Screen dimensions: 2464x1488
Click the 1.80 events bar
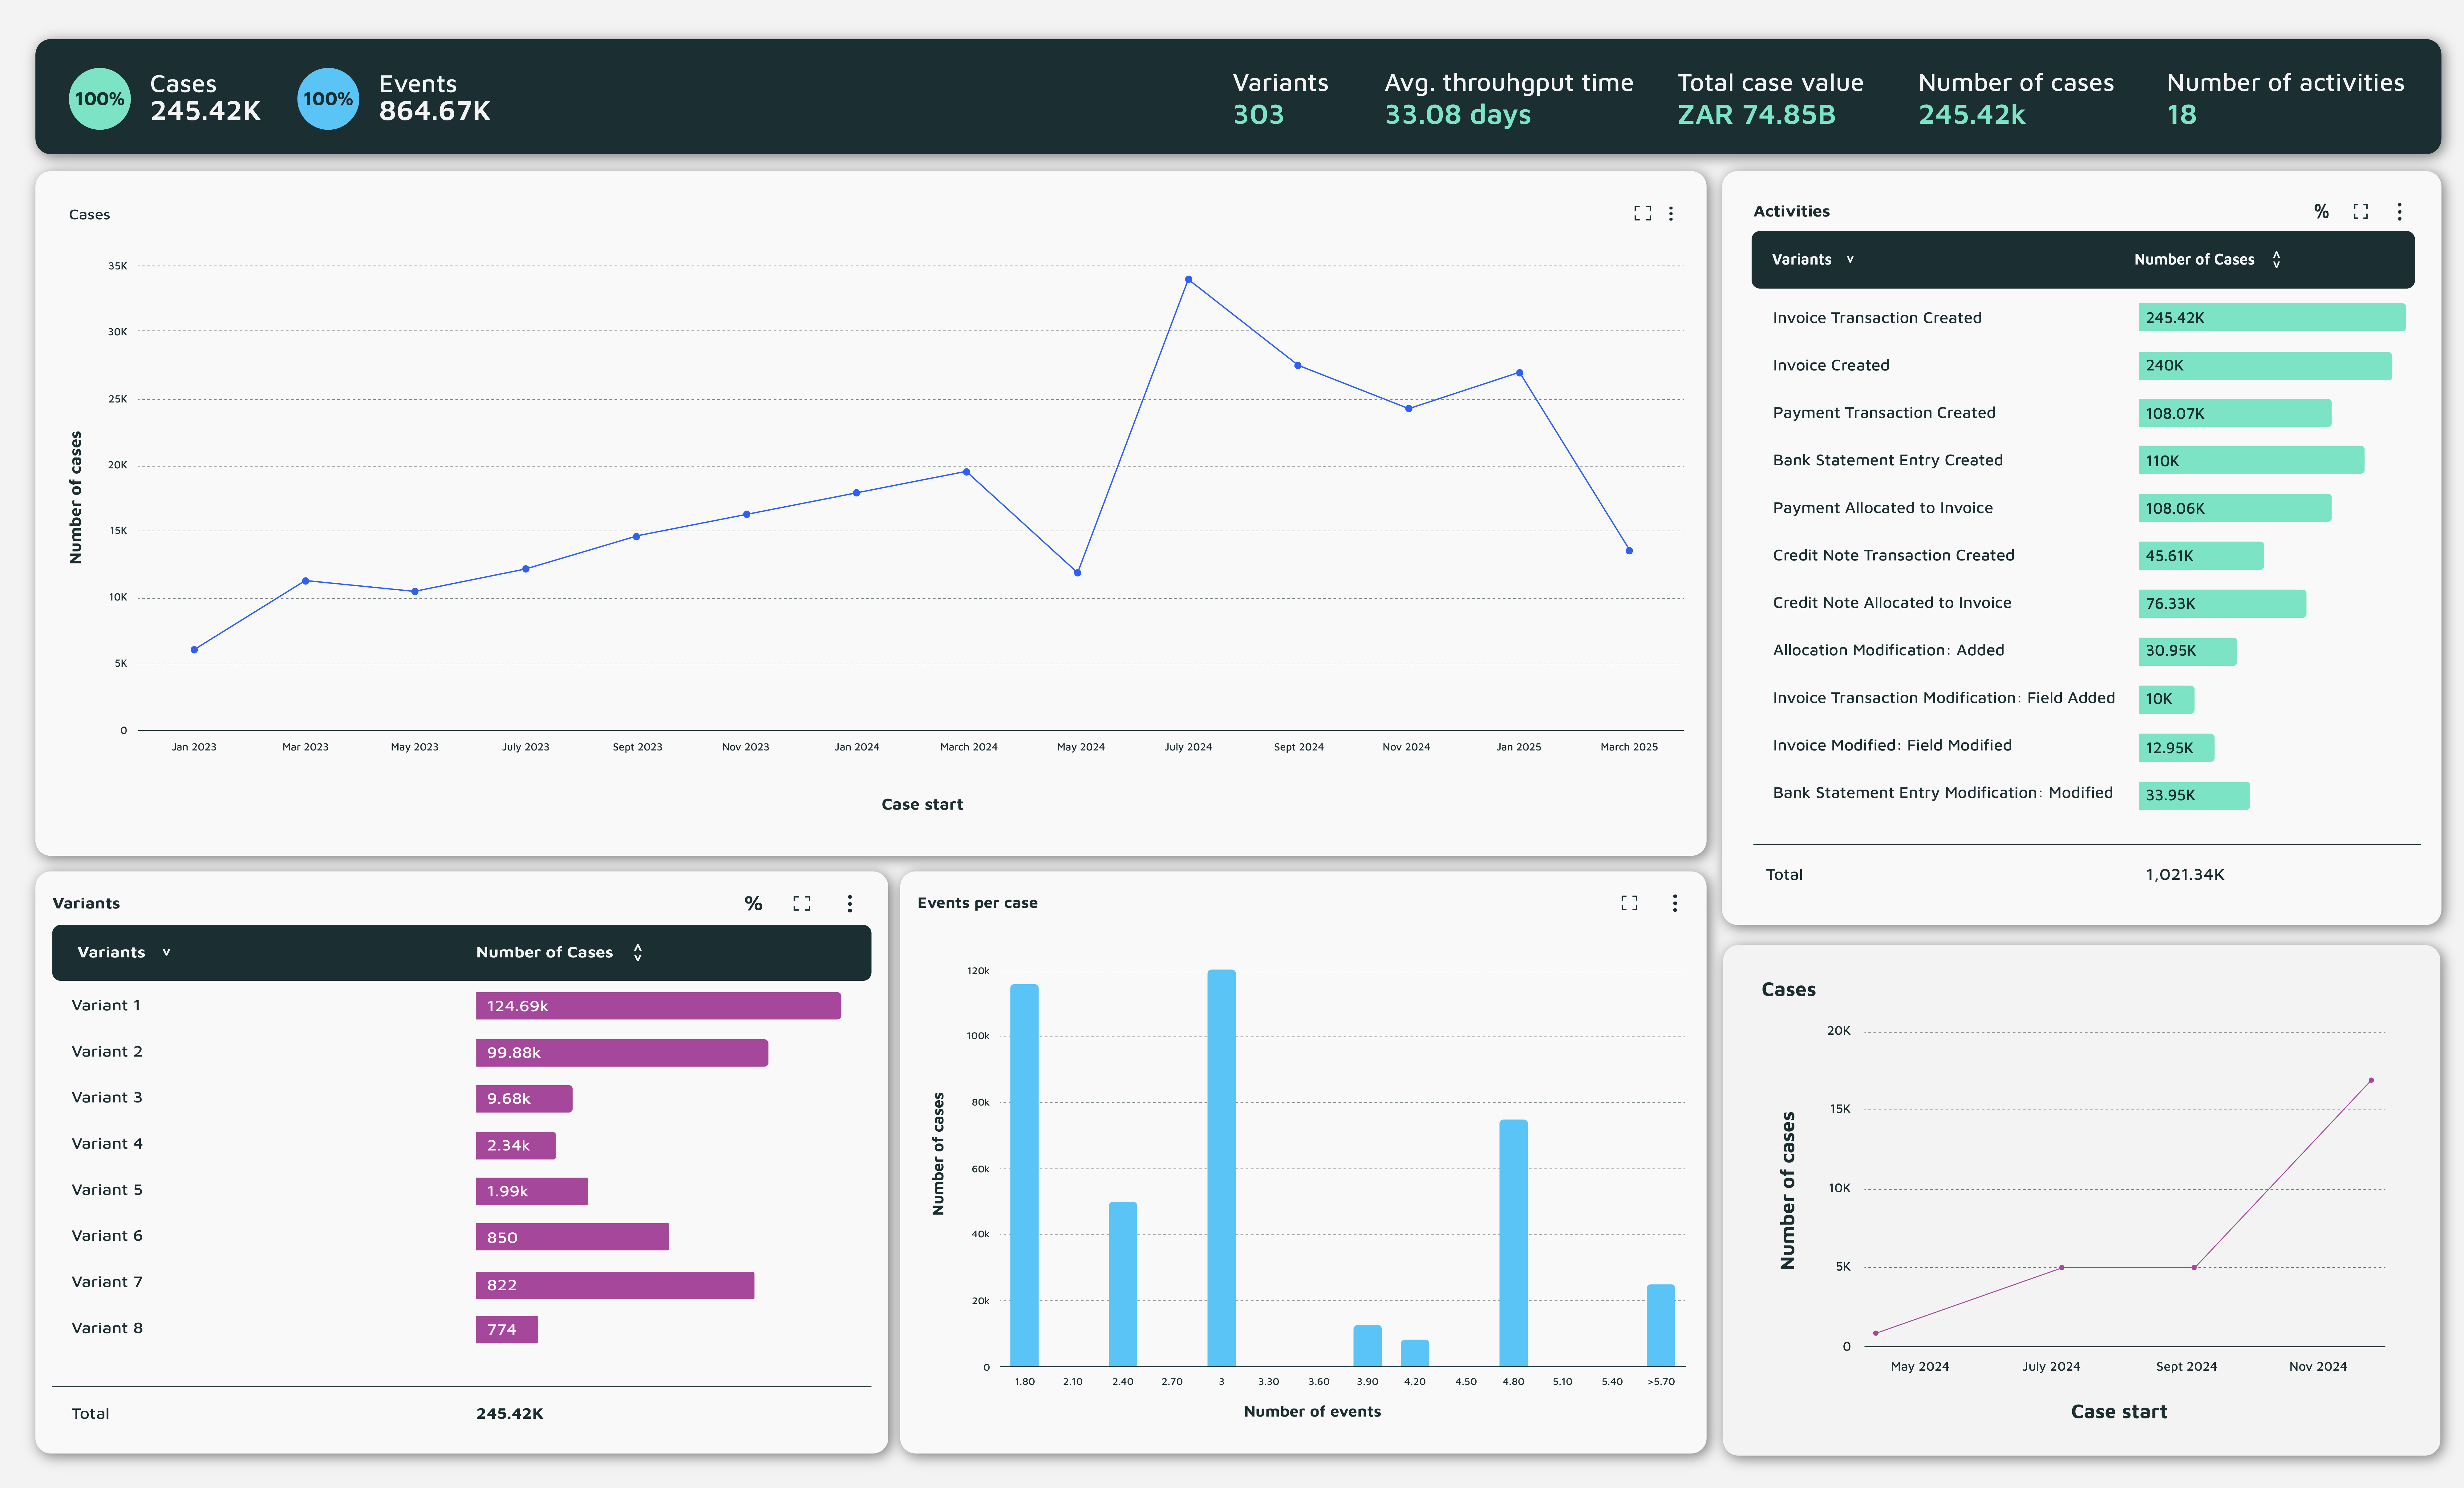[1024, 1175]
